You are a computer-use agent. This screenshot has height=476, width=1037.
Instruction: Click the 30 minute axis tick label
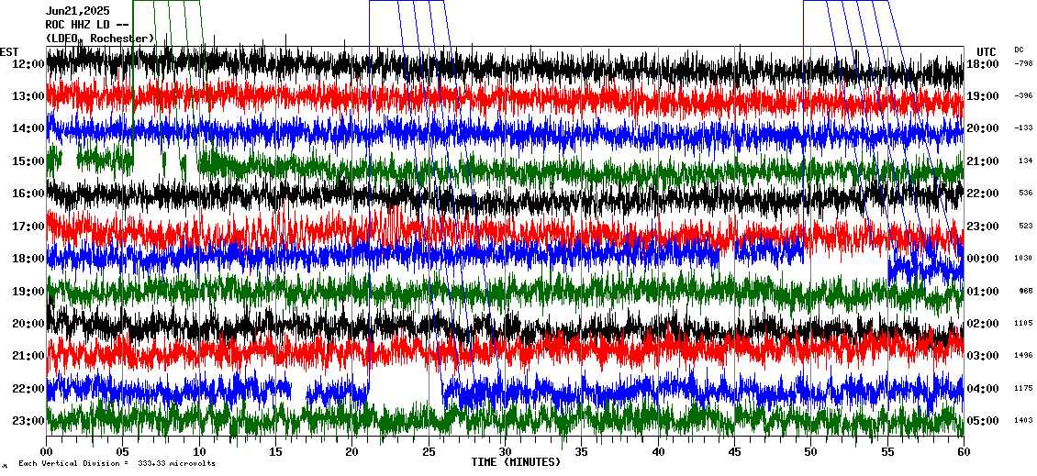click(505, 452)
